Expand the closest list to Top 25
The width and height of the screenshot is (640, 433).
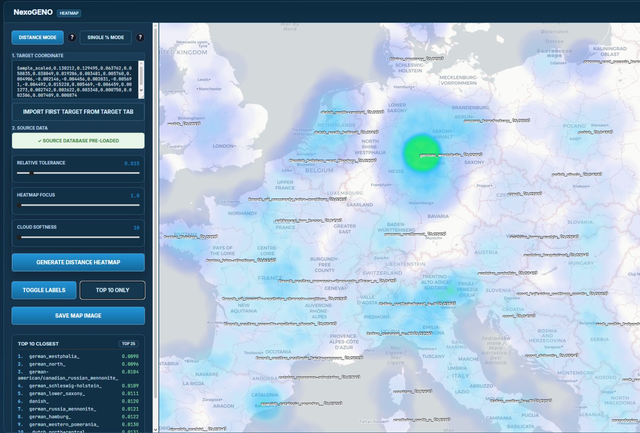(128, 344)
